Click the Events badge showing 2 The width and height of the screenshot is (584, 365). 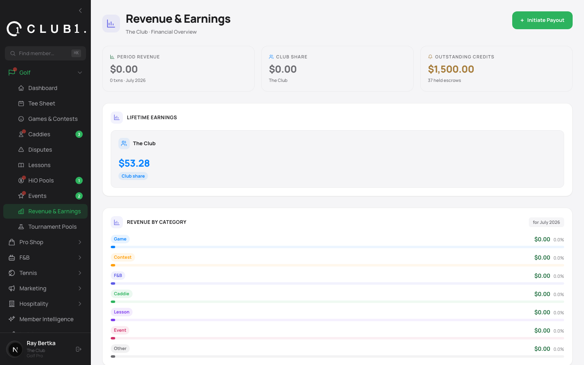tap(79, 196)
